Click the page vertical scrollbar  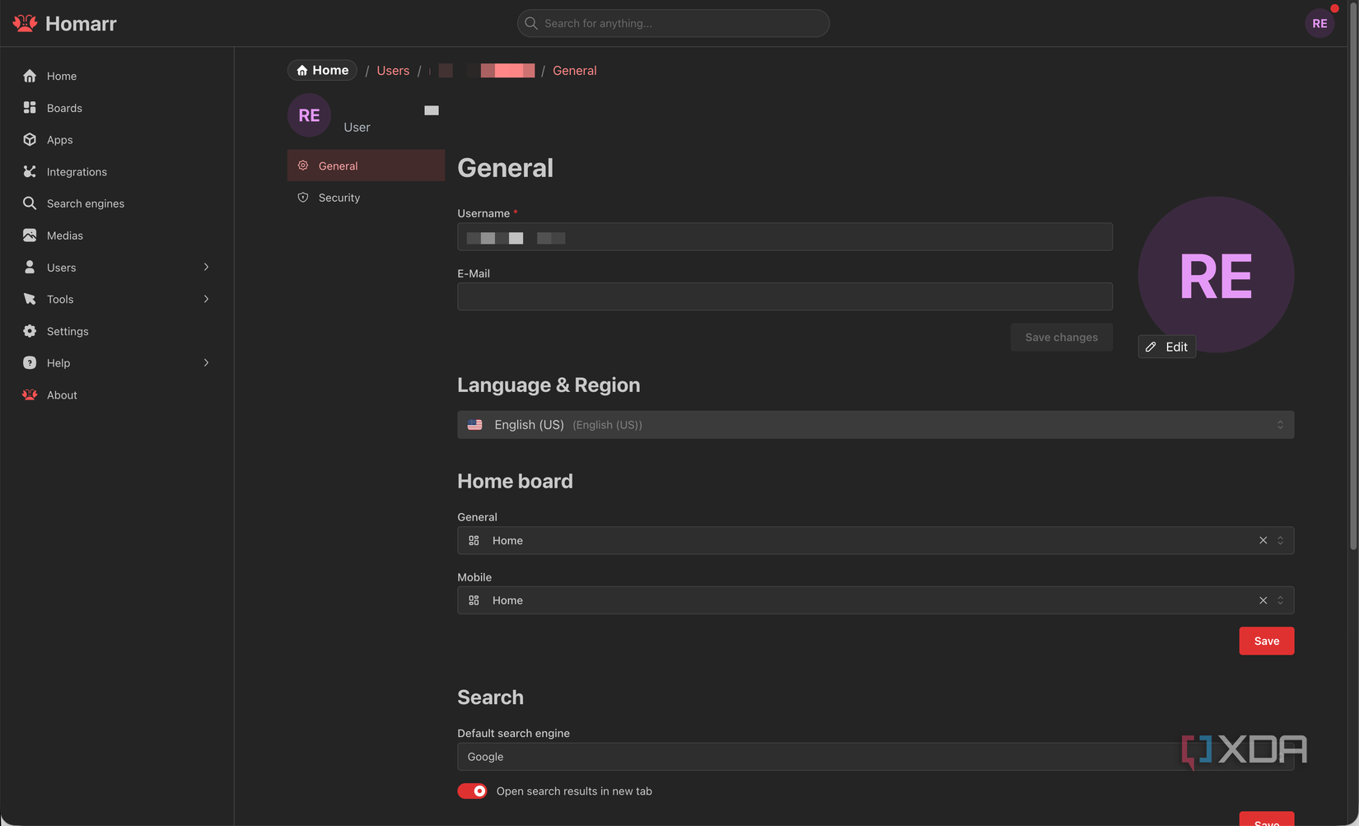pos(1352,276)
